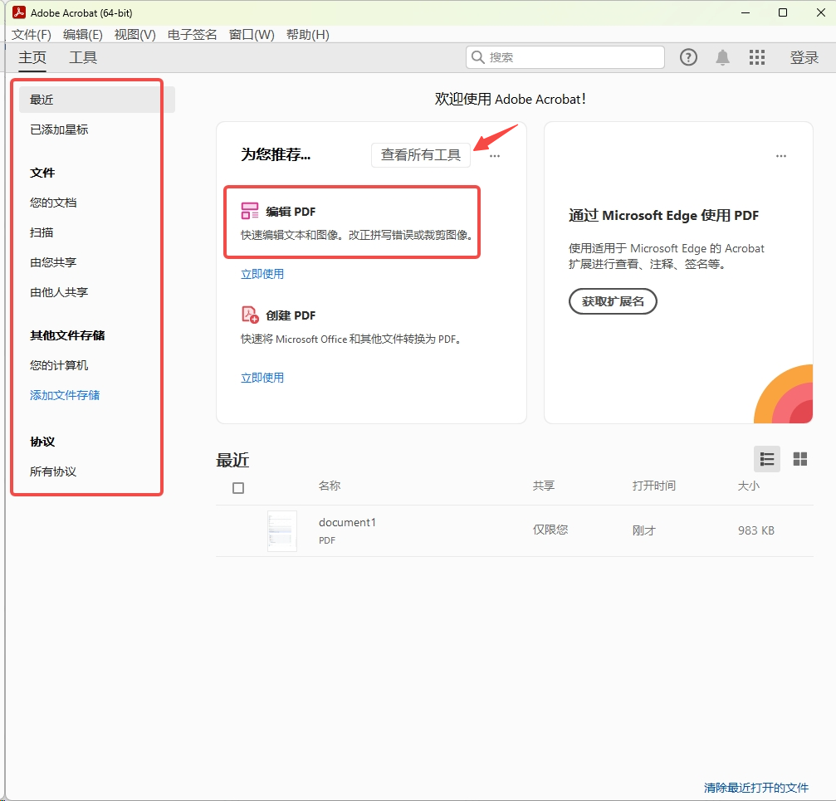Sort by 名称 column header
836x801 pixels.
click(x=330, y=486)
